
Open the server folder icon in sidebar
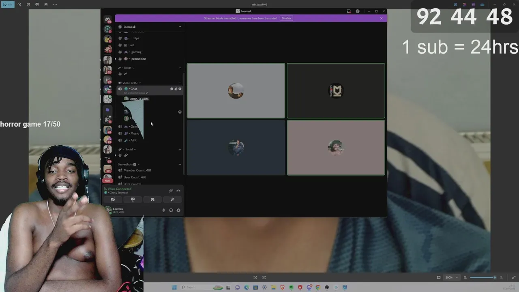(x=107, y=109)
